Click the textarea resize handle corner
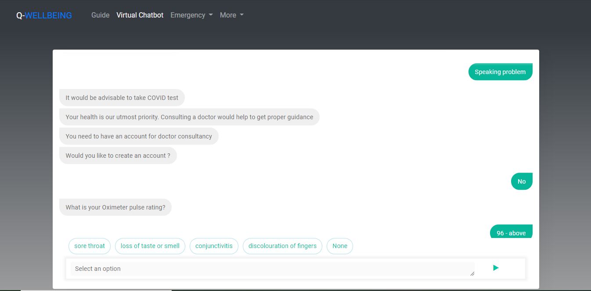The image size is (591, 291). pyautogui.click(x=472, y=274)
